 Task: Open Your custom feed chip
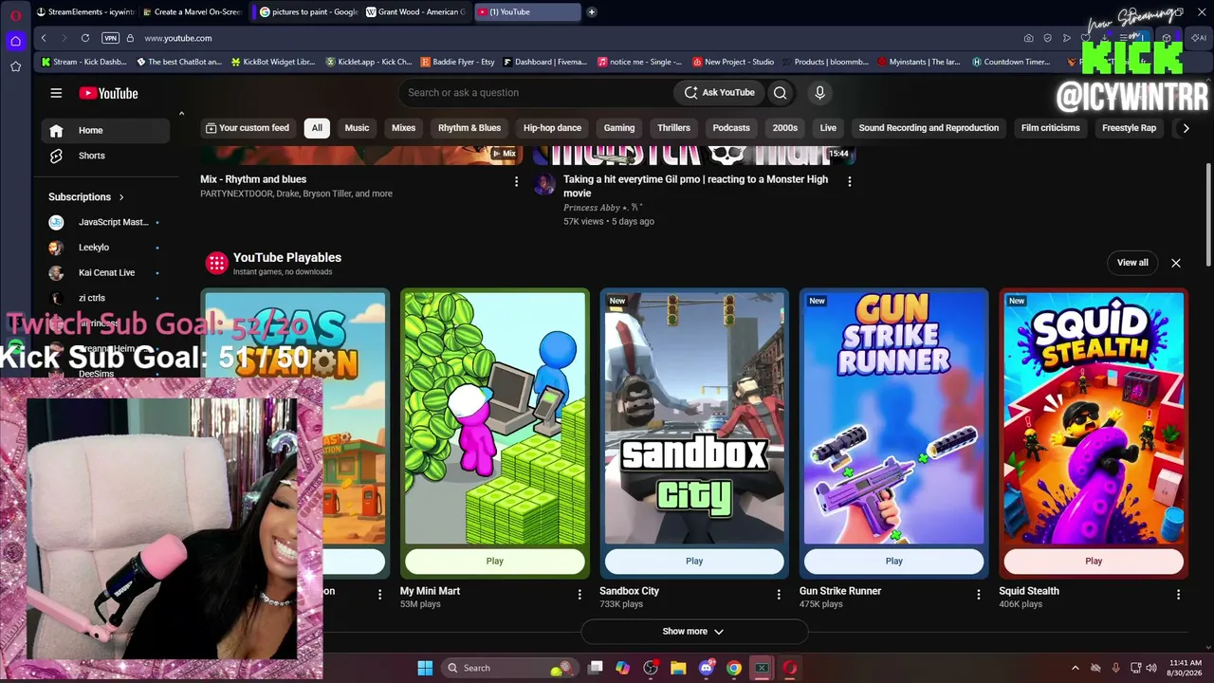point(248,128)
